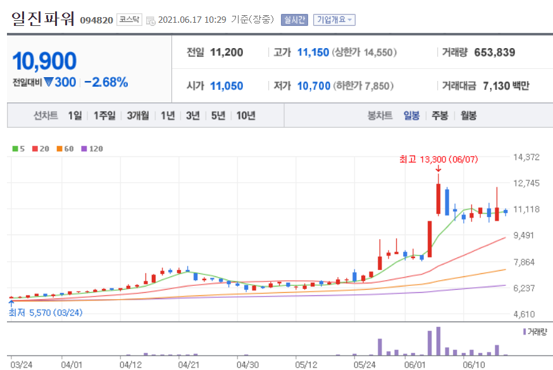Click the orange 60-day moving average swatch
This screenshot has width=553, height=370.
(59, 149)
